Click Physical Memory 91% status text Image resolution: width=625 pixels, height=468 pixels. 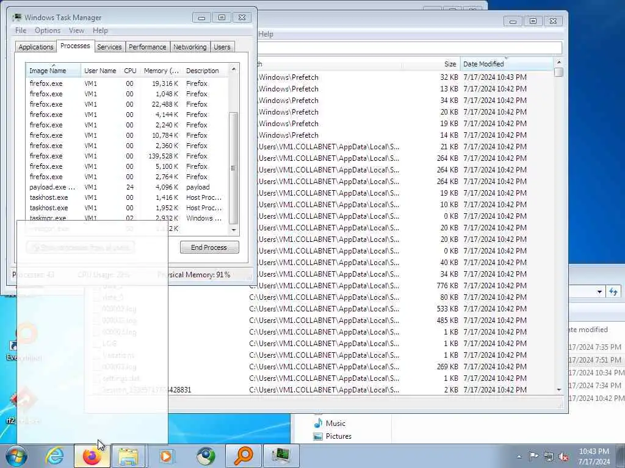[x=193, y=275]
